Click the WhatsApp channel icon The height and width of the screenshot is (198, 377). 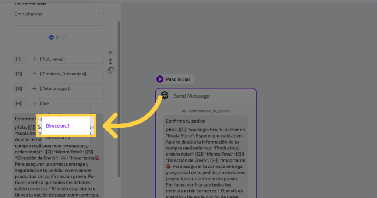click(x=58, y=38)
